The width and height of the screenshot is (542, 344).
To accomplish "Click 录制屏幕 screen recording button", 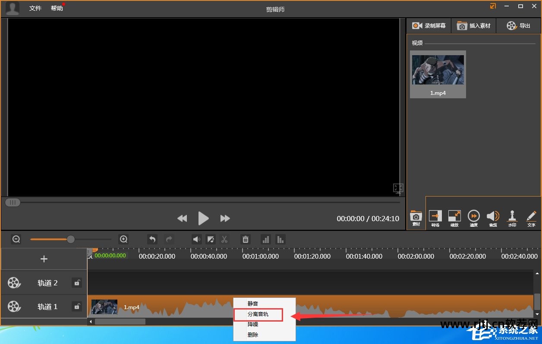I will 429,26.
